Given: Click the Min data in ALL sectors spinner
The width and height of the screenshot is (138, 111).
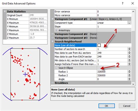Looking at the screenshot, I should pos(129,60).
